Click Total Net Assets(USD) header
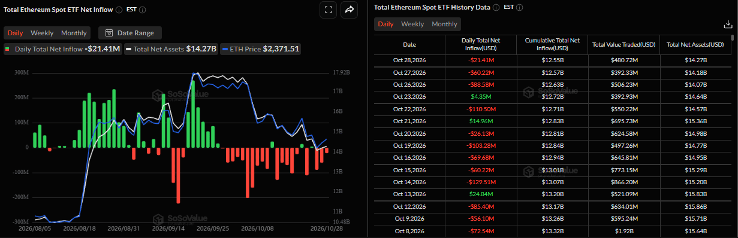 click(x=695, y=44)
